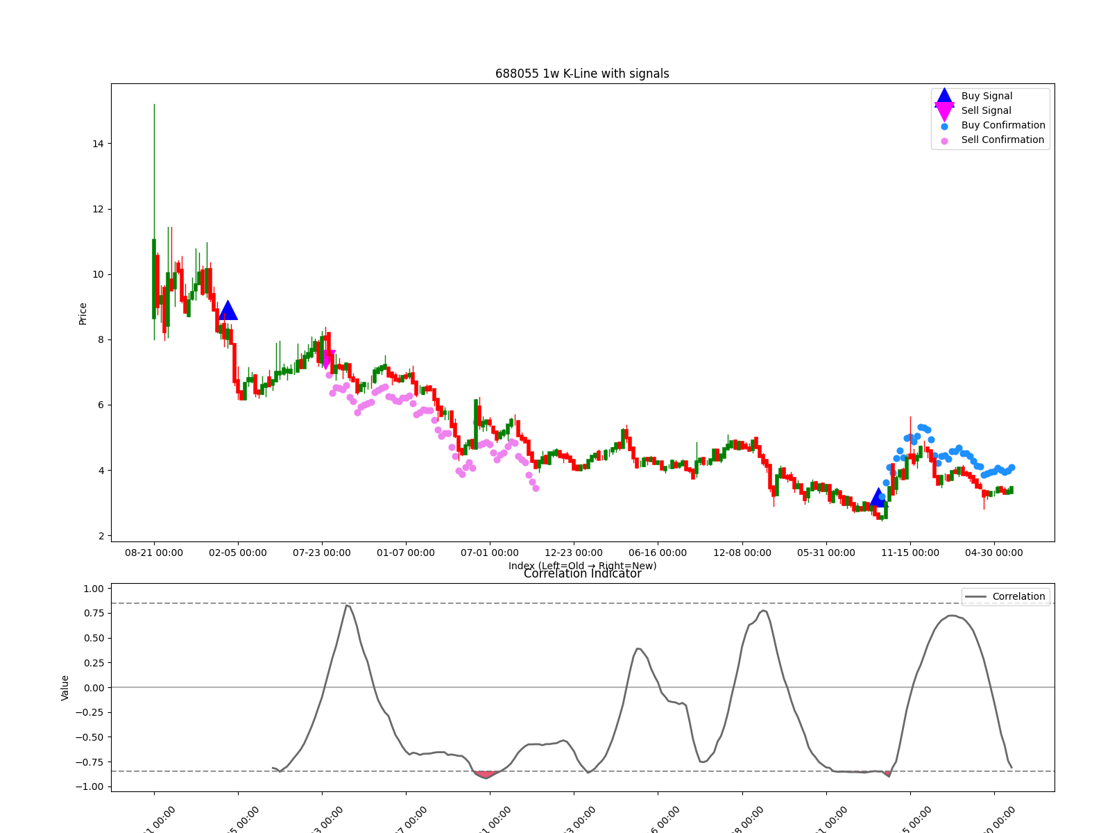Click the 'Sell Confirmation' legend label
Image resolution: width=1110 pixels, height=833 pixels.
click(x=1002, y=140)
